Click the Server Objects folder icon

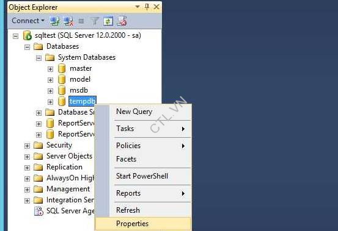pos(39,156)
